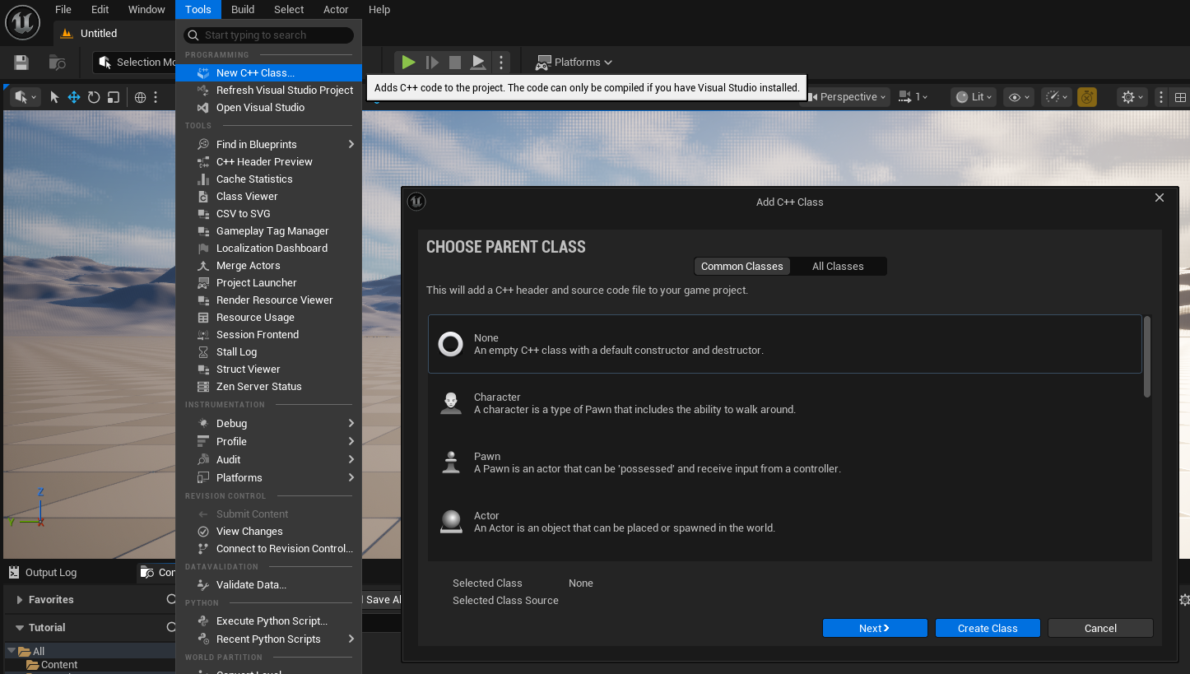Click the Create Class button

coord(988,628)
